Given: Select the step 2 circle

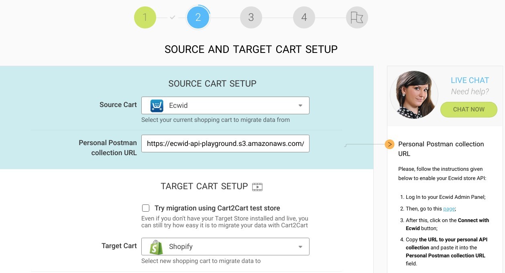Looking at the screenshot, I should pyautogui.click(x=198, y=18).
